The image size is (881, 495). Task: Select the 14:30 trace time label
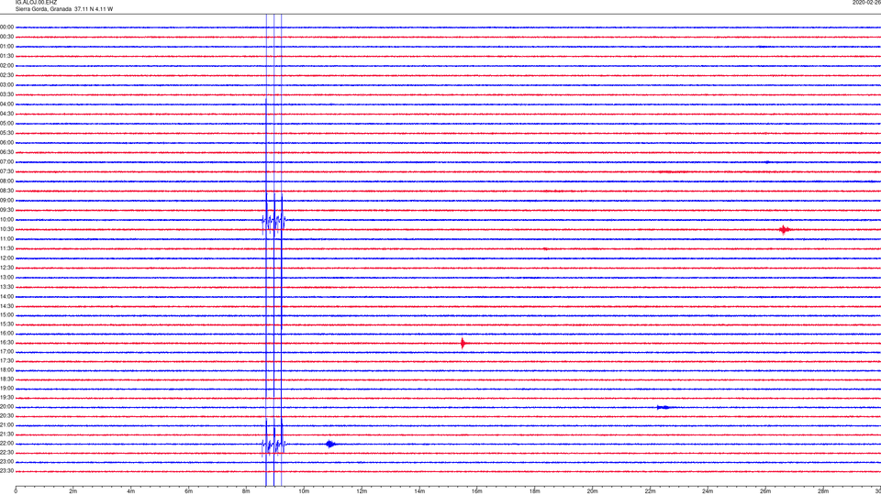click(x=6, y=306)
